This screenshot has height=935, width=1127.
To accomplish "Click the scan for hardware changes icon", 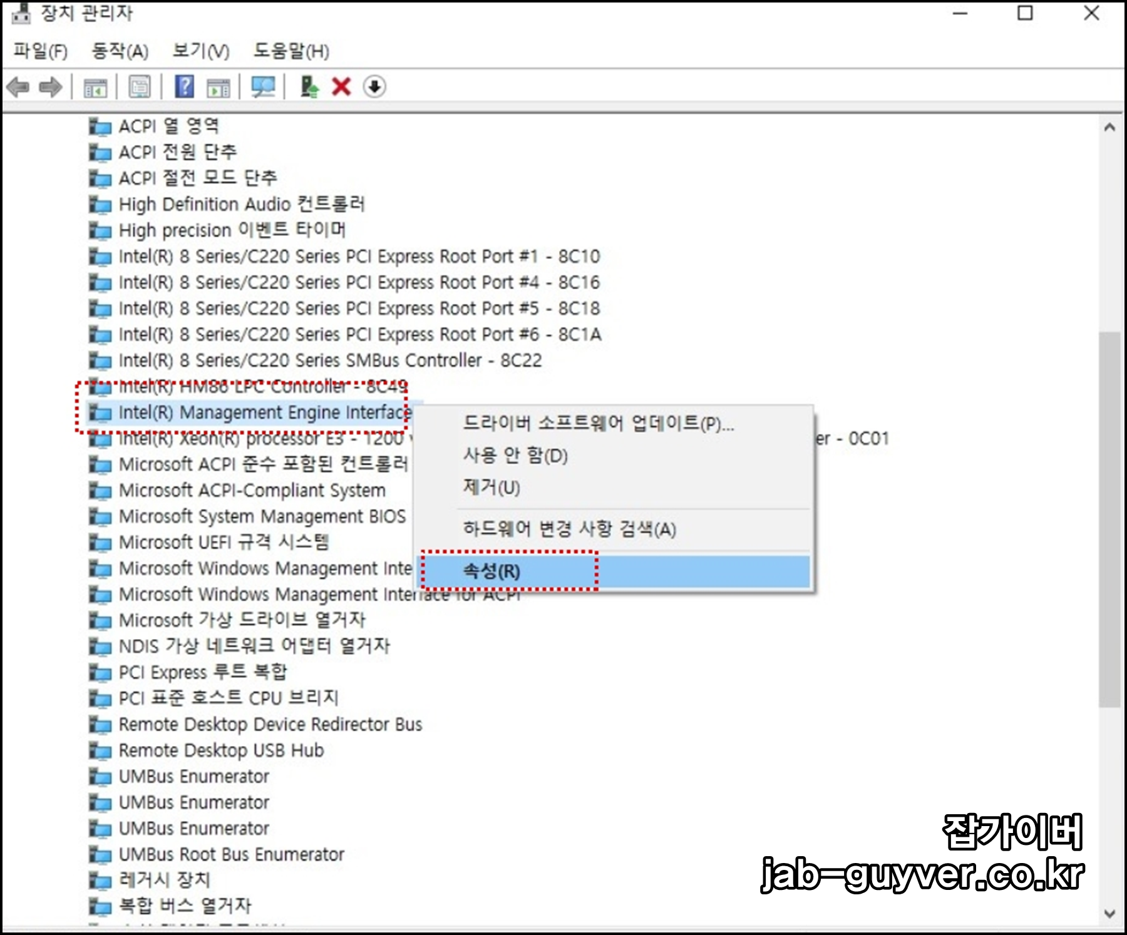I will [263, 87].
